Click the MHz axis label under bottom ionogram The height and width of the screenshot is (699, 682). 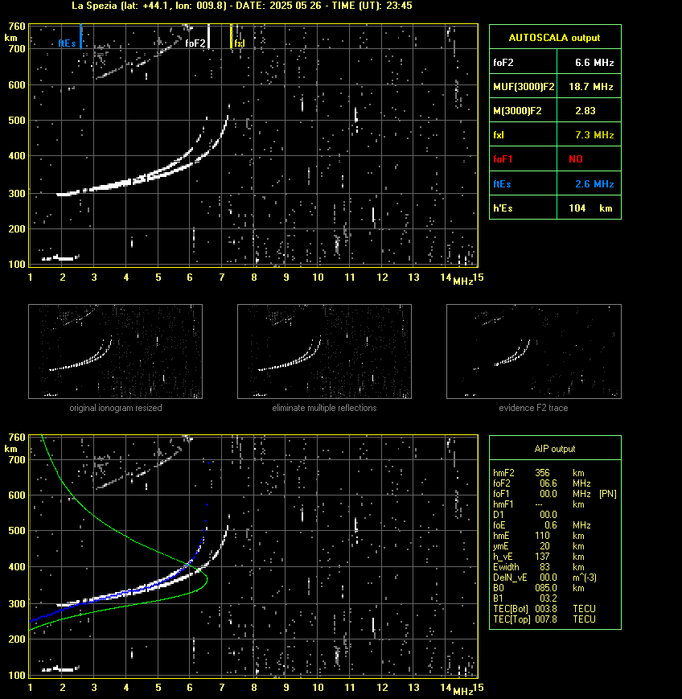pyautogui.click(x=462, y=692)
